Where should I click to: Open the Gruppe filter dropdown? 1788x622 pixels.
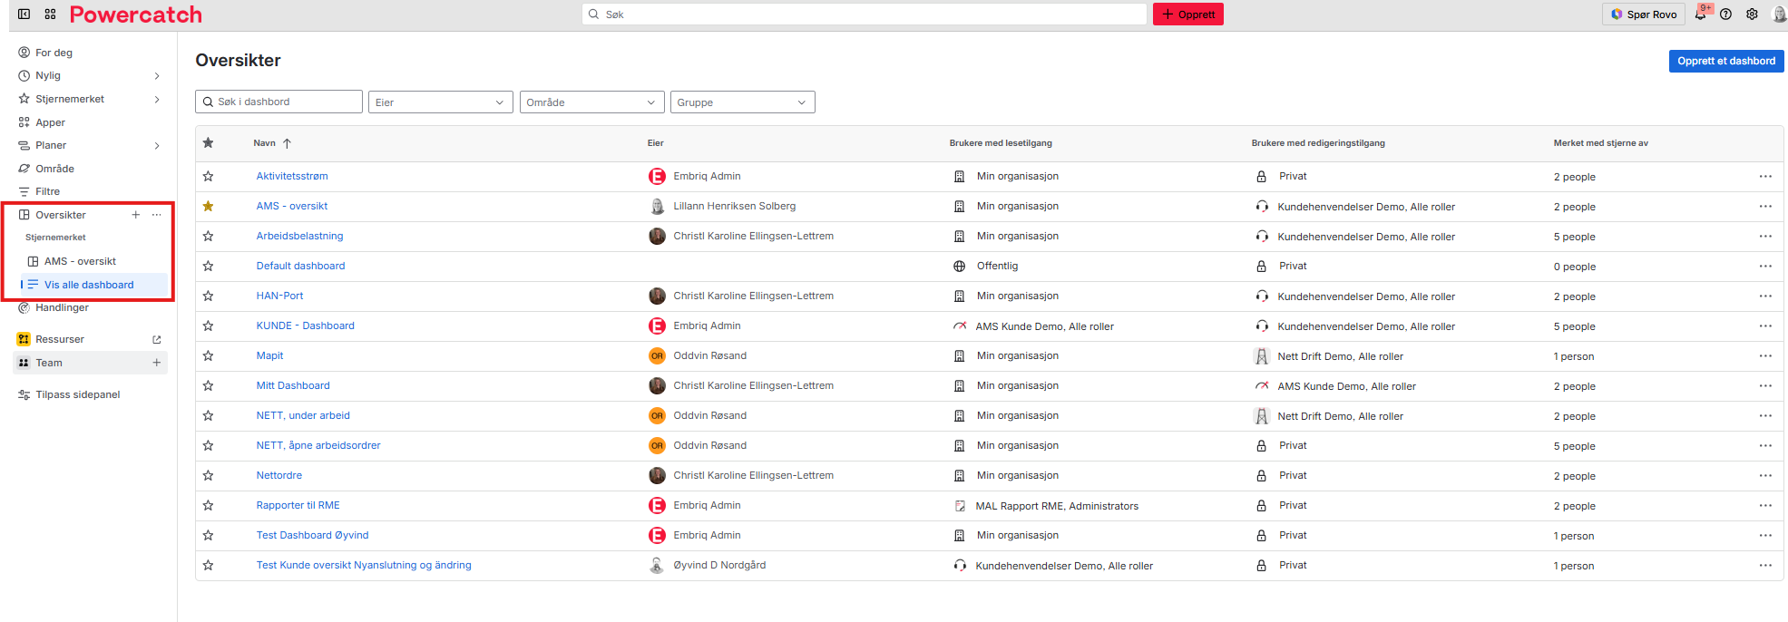pos(742,102)
